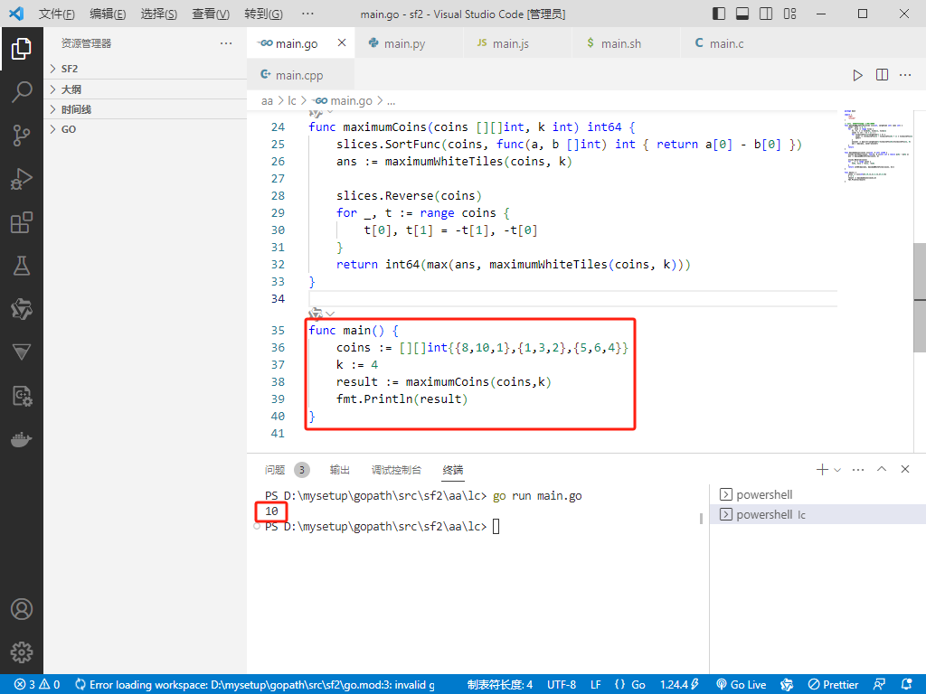This screenshot has width=926, height=694.
Task: Open Explorer panel more actions ellipsis
Action: click(225, 43)
